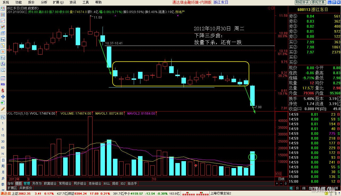Click the 房地产 sector link
This screenshot has height=196, width=341.
tap(180, 12)
